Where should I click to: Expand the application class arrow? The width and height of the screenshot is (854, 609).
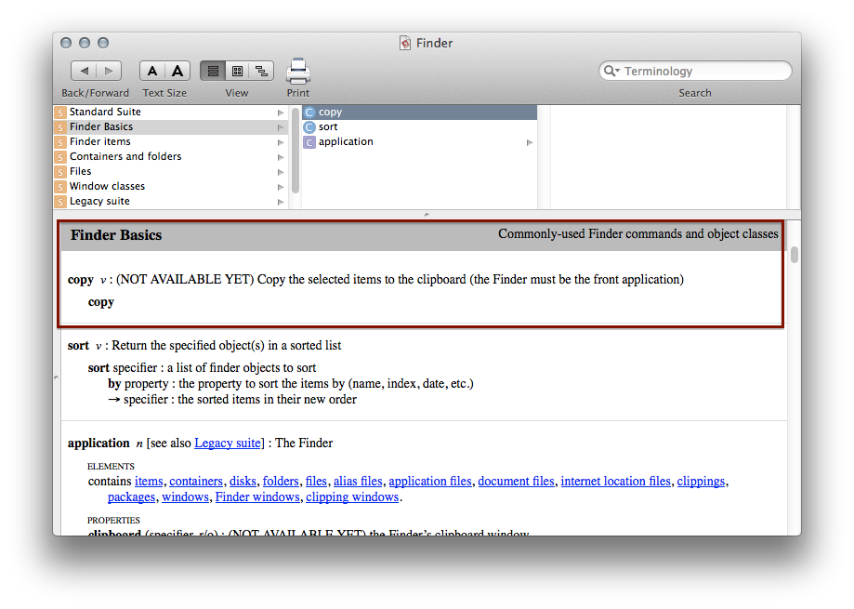pyautogui.click(x=530, y=142)
